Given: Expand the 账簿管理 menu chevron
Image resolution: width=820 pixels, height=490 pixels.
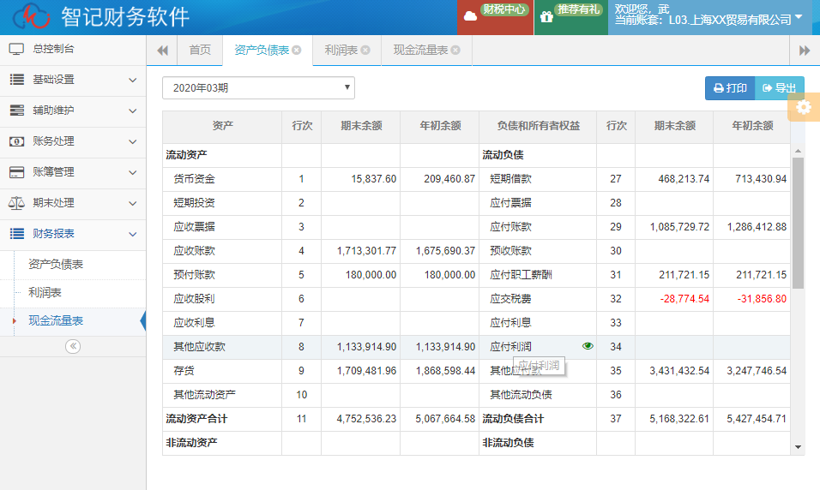Looking at the screenshot, I should pyautogui.click(x=133, y=172).
